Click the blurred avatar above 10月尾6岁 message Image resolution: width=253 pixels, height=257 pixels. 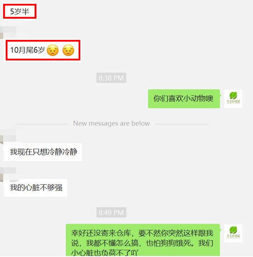pyautogui.click(x=8, y=33)
